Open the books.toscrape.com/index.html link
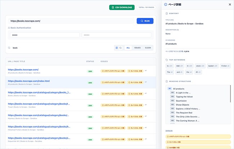This screenshot has width=234, height=149. [29, 81]
